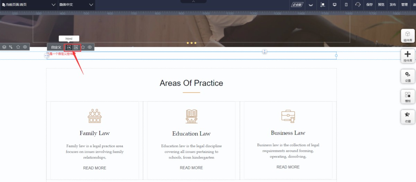Image resolution: width=416 pixels, height=182 pixels.
Task: Toggle eye visibility in custom control toolbar
Action: pos(90,47)
